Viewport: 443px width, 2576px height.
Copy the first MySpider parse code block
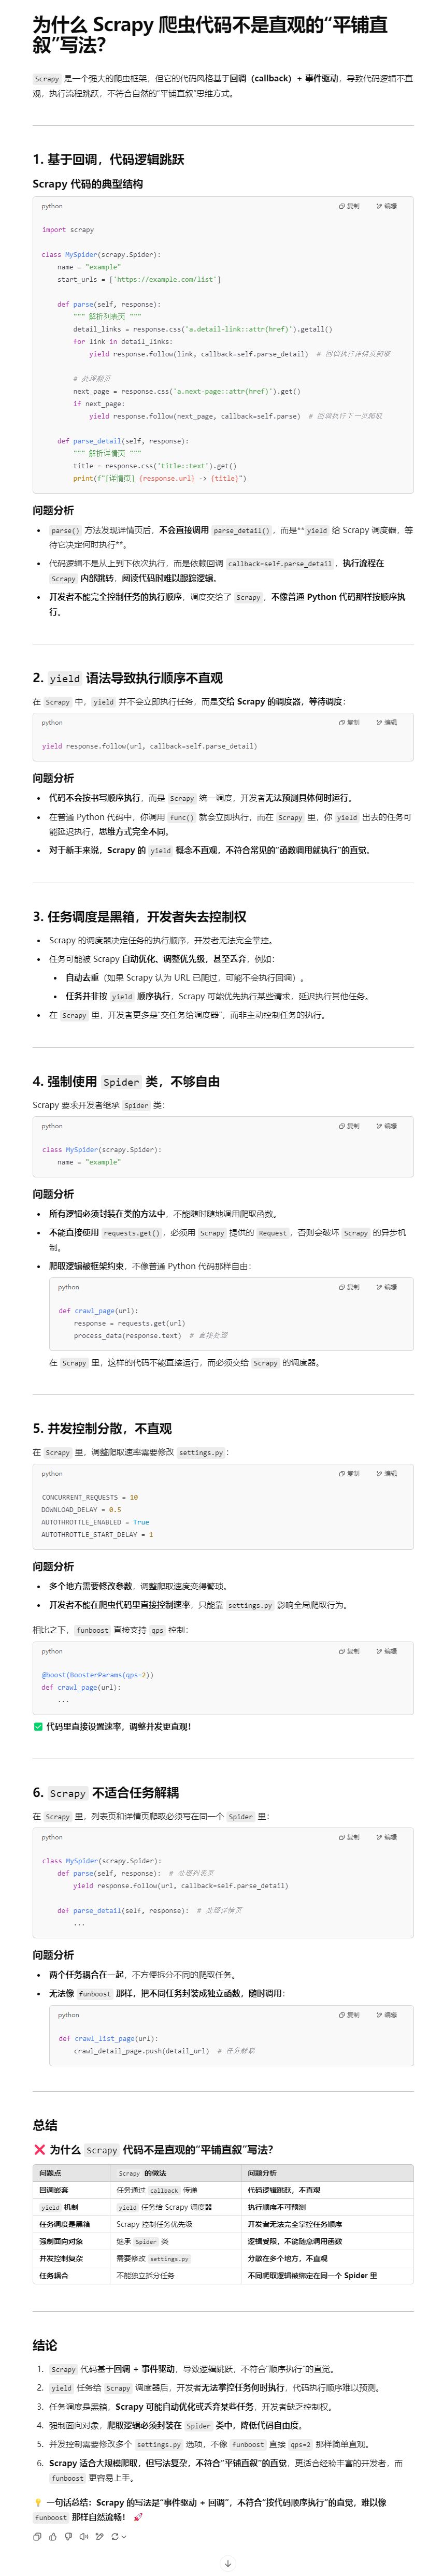pyautogui.click(x=349, y=206)
